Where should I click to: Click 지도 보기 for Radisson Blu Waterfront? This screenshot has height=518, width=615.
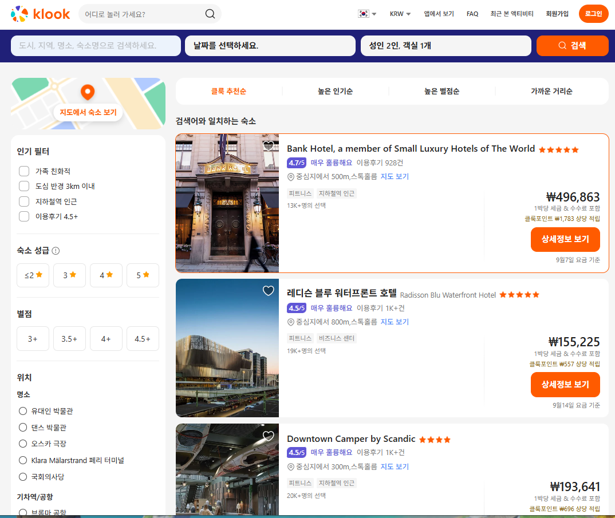click(x=395, y=322)
